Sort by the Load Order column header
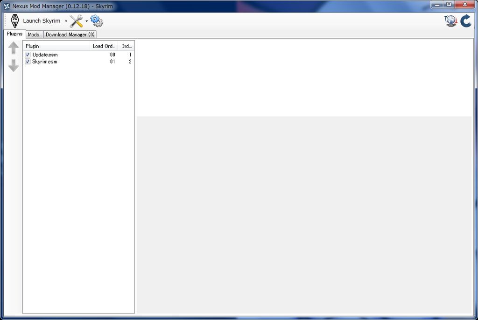The width and height of the screenshot is (478, 320). tap(104, 46)
